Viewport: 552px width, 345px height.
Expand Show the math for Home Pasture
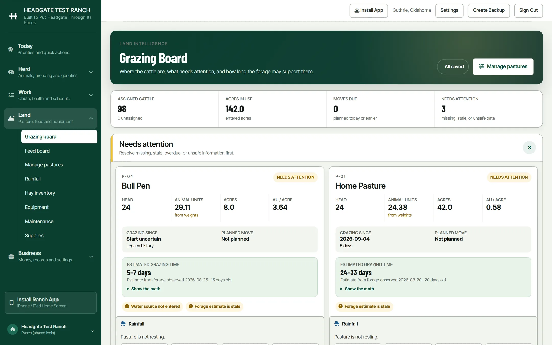pos(357,289)
